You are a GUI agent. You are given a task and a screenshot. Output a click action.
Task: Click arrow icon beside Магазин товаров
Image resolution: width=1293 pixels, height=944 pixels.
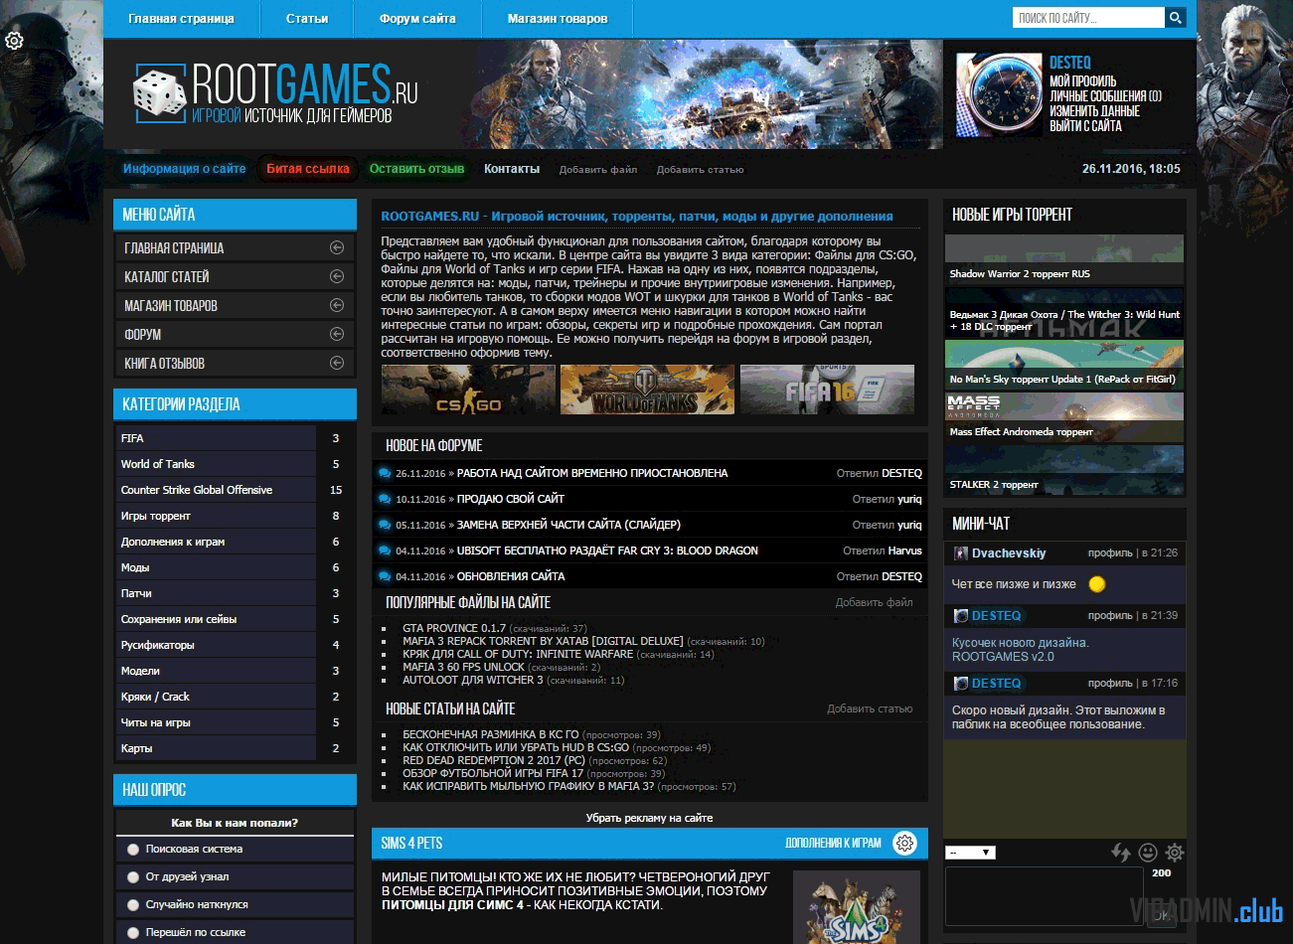tap(337, 305)
